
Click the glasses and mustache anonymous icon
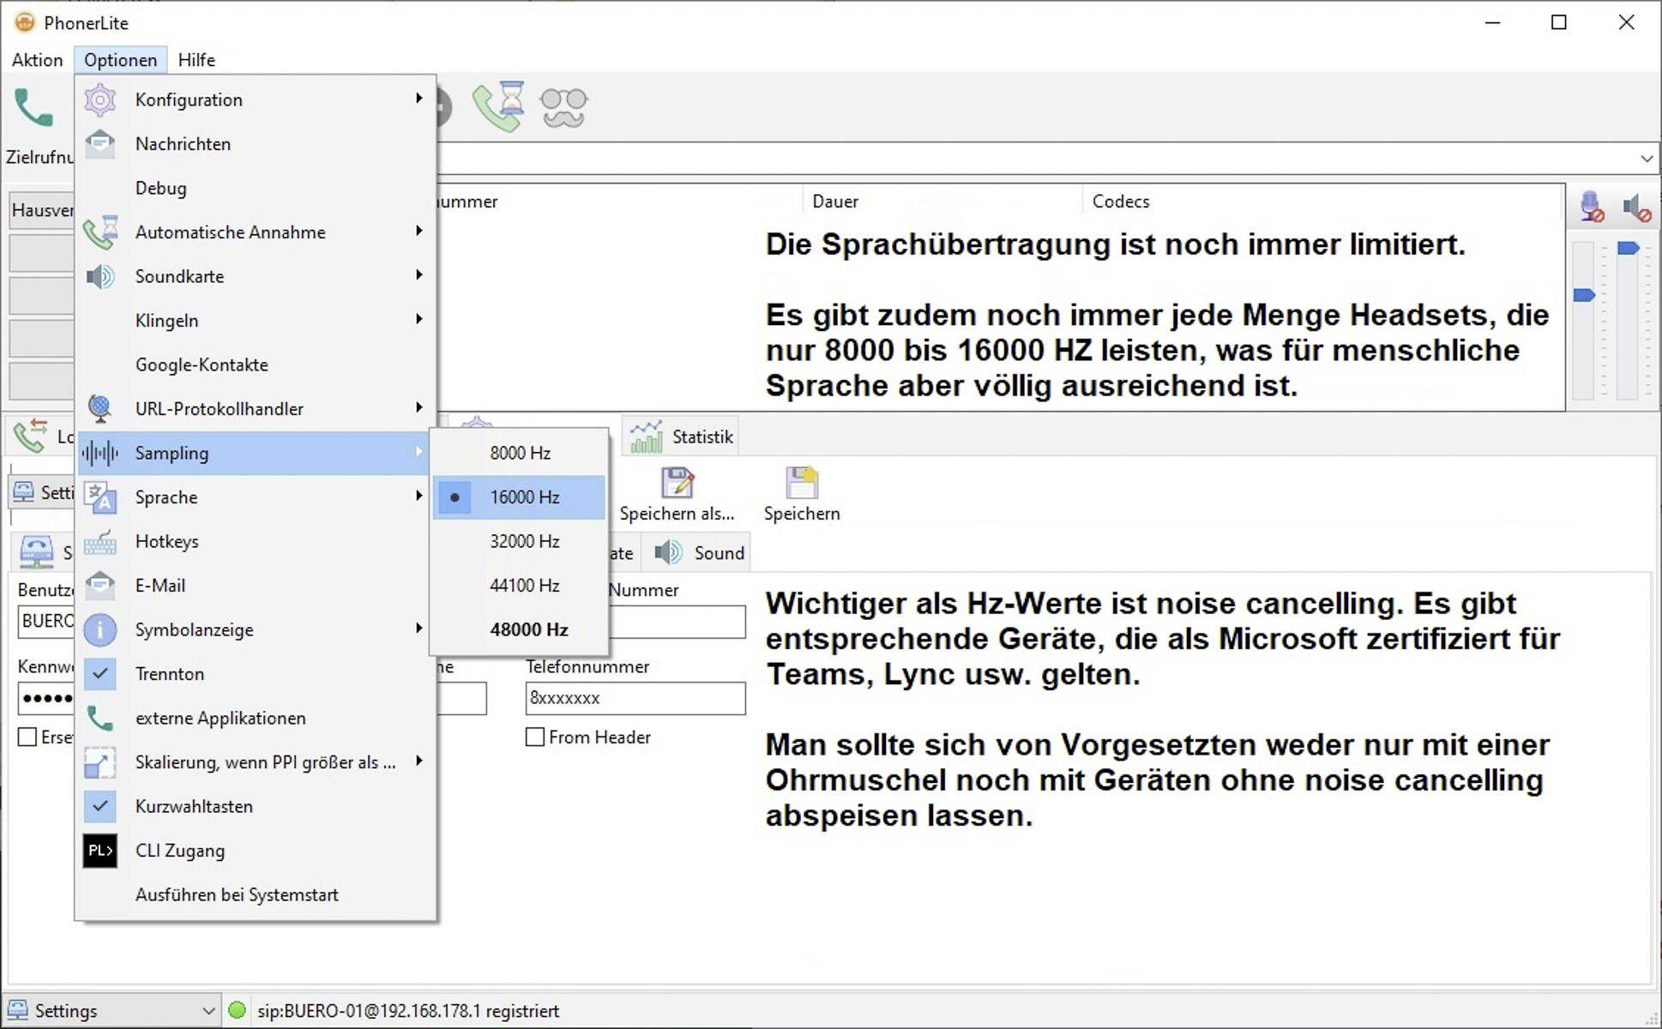pyautogui.click(x=563, y=108)
